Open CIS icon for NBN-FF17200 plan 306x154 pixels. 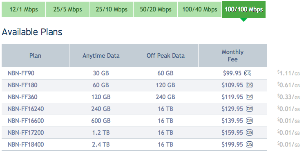click(249, 133)
